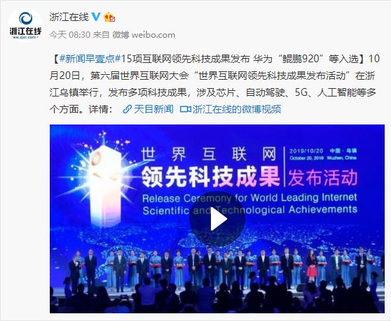The image size is (391, 321).
Task: Open the 浙江在线的微博视频 link
Action: [237, 109]
